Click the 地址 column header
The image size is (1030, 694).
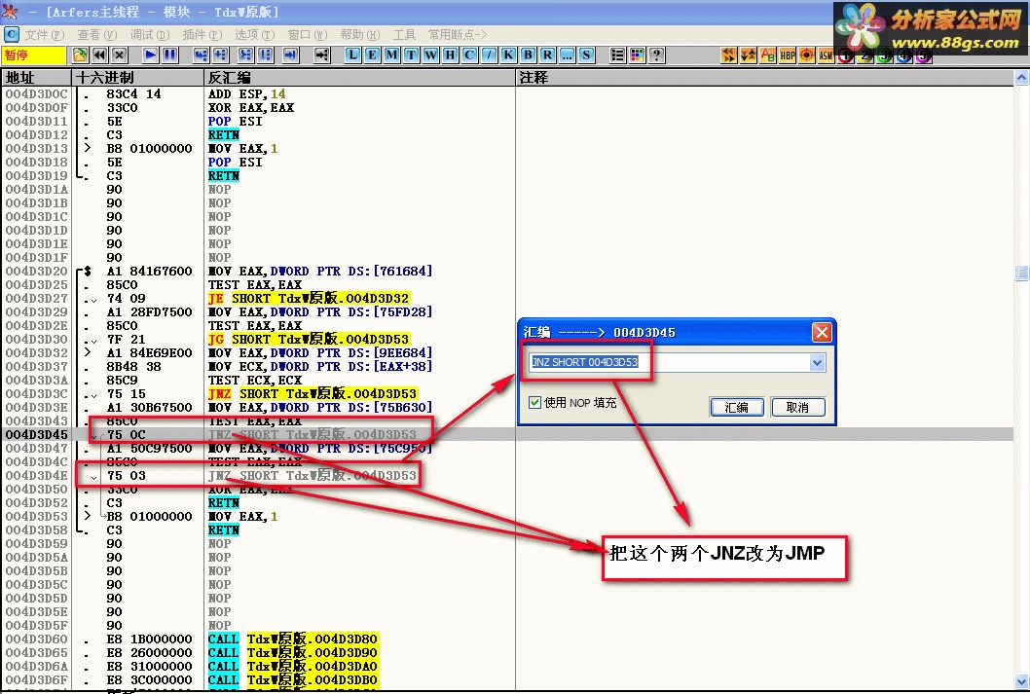[35, 78]
